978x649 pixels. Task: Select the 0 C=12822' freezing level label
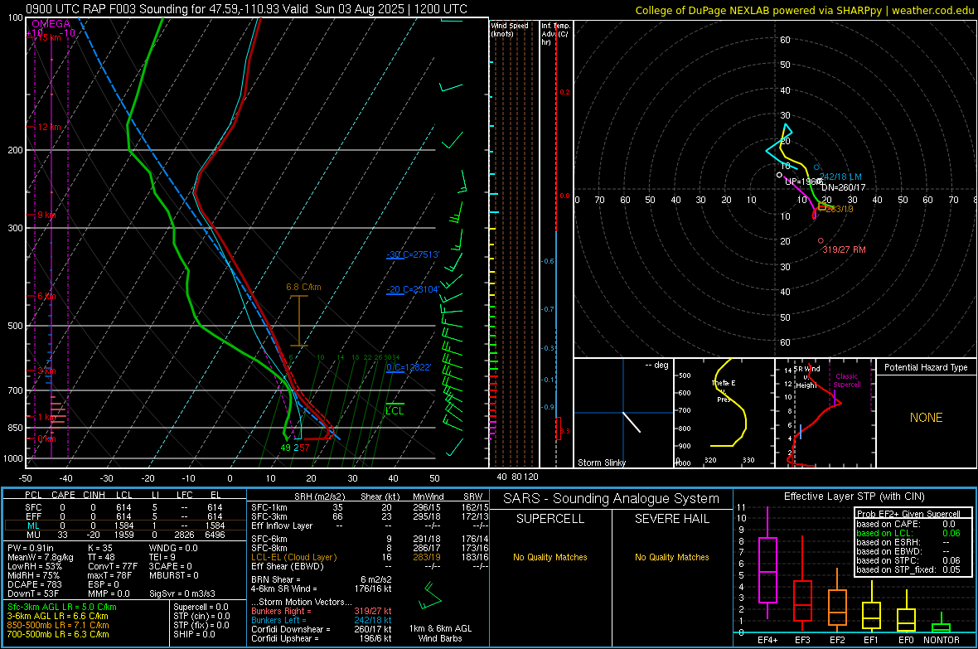409,367
